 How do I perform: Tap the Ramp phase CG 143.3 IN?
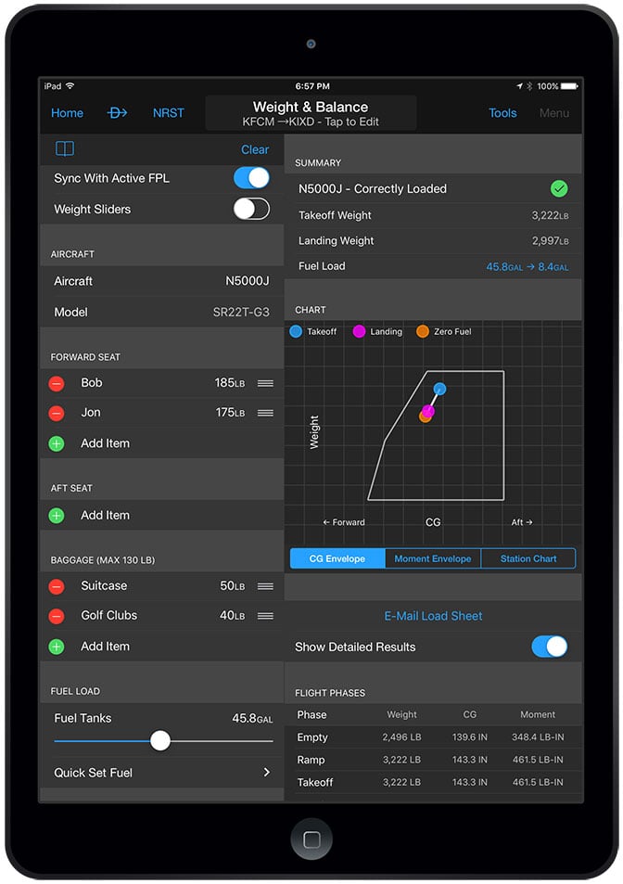point(470,760)
